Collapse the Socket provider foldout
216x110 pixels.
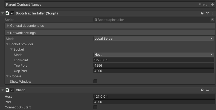point(7,44)
